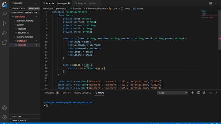Open the Source Control view

4,23
